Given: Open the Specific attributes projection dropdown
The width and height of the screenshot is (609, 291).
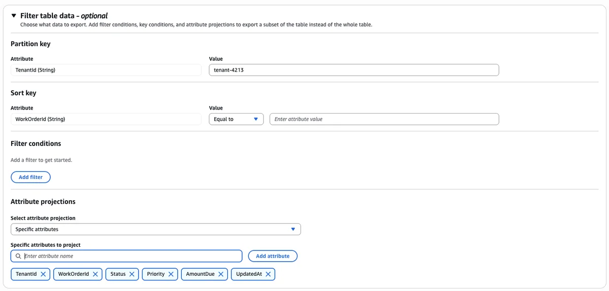Looking at the screenshot, I should 156,229.
